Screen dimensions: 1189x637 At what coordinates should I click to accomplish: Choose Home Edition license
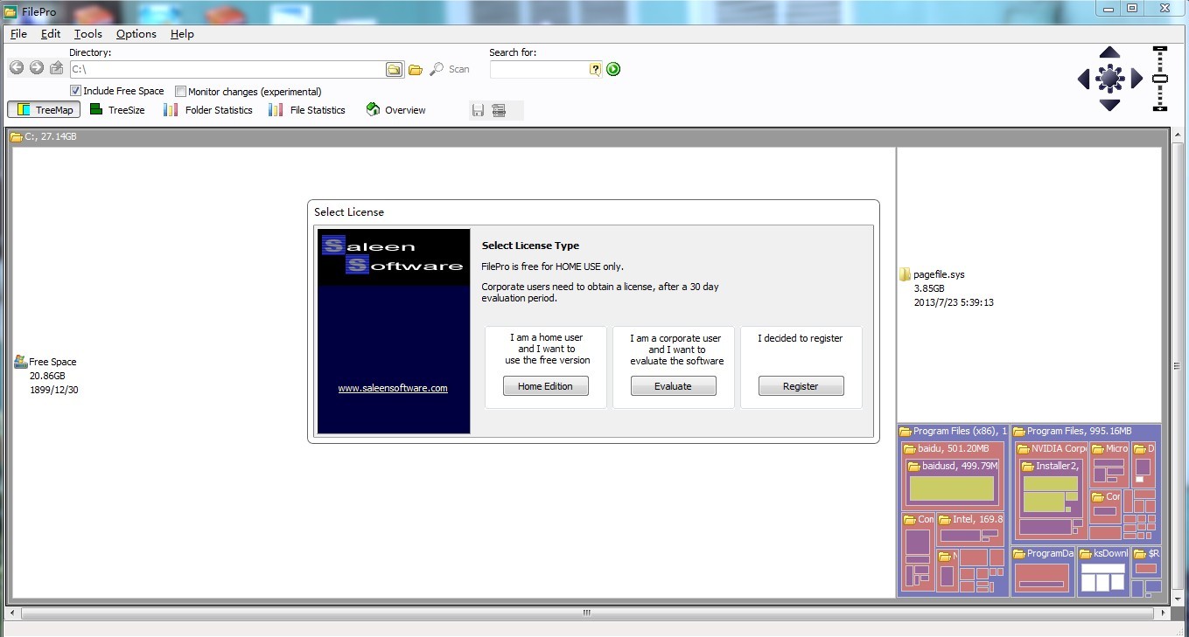tap(546, 386)
